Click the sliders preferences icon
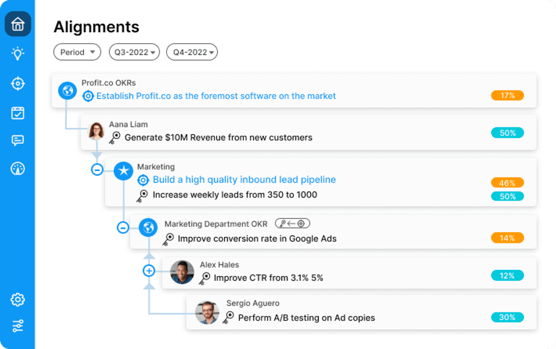 tap(18, 326)
